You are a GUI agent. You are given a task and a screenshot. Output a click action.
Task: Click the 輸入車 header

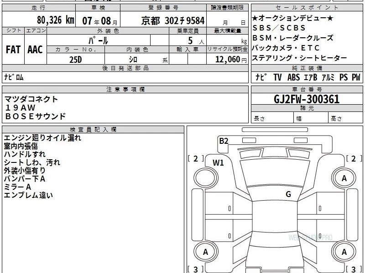tap(188, 50)
